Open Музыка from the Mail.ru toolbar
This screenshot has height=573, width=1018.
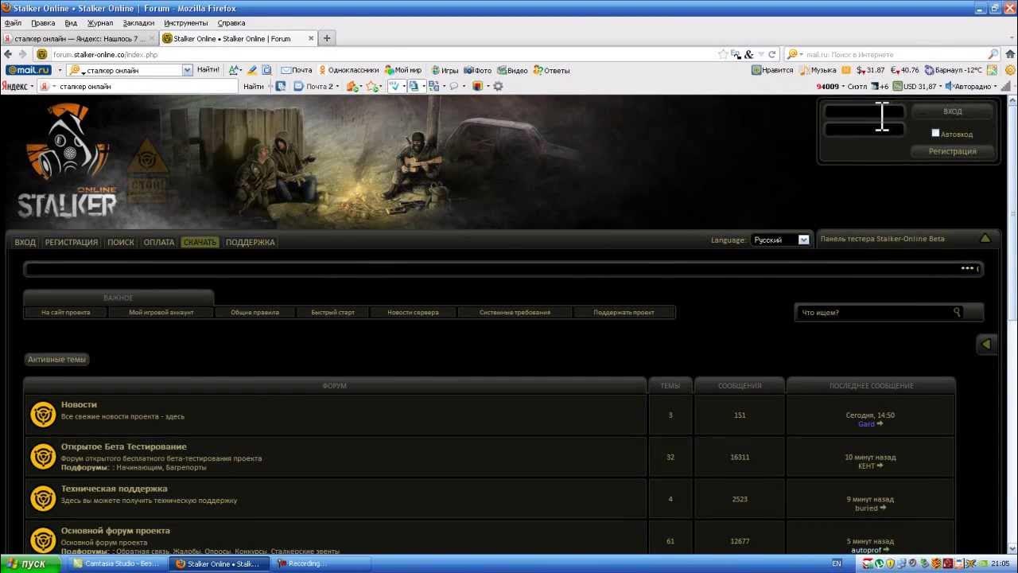(818, 70)
